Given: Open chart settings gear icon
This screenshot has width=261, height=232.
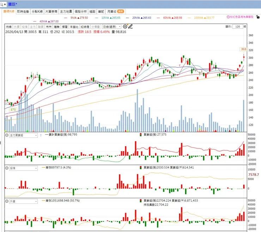Looking at the screenshot, I should (125, 26).
